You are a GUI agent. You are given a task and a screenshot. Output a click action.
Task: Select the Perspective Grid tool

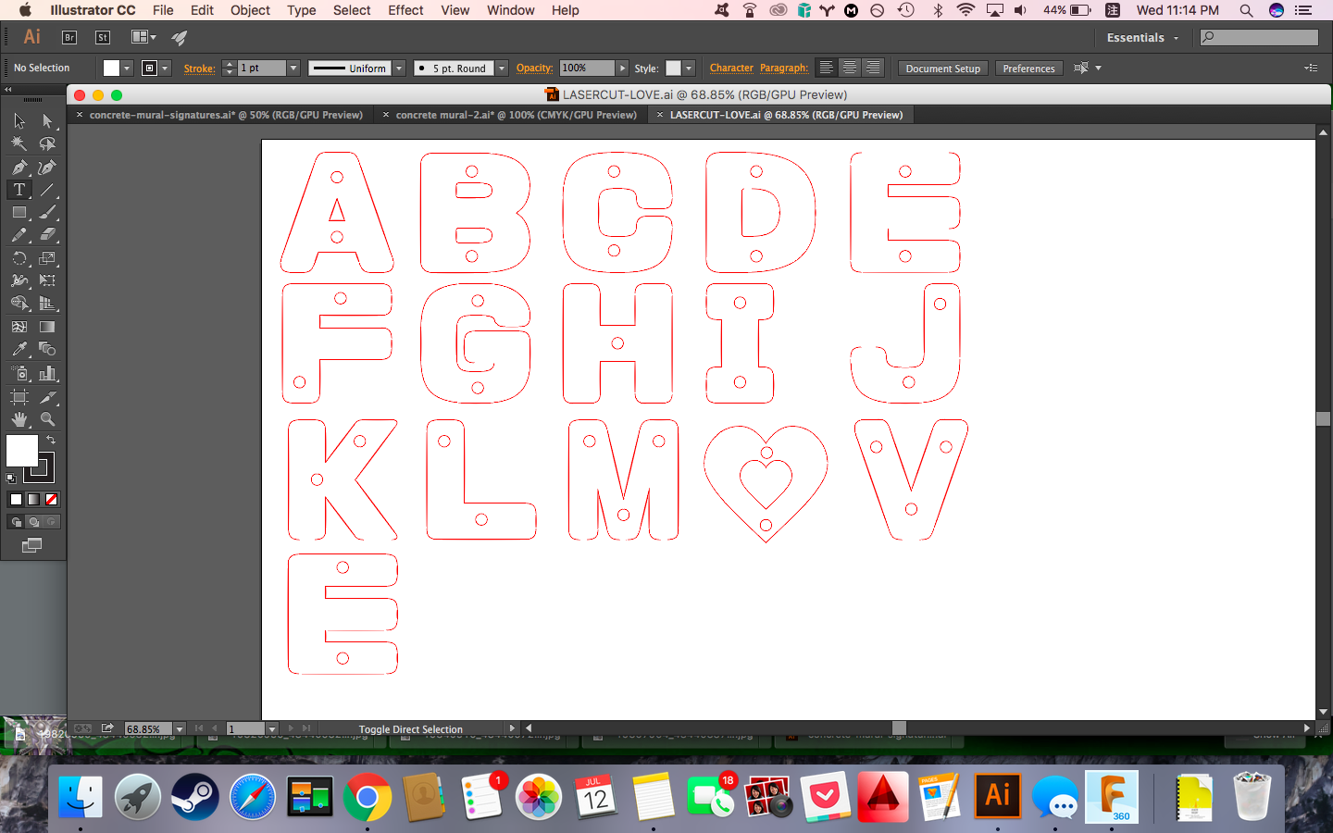[x=47, y=304]
